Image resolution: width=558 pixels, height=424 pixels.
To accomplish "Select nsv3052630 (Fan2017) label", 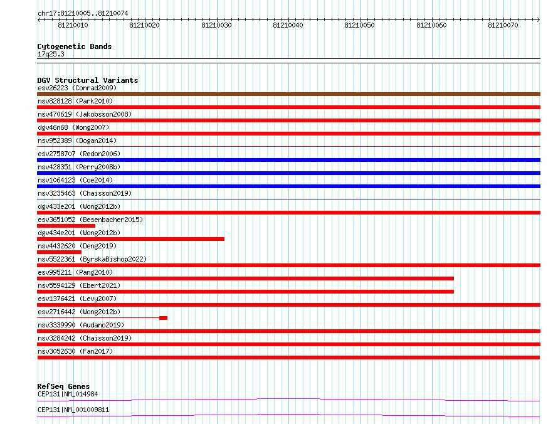I will [x=75, y=351].
